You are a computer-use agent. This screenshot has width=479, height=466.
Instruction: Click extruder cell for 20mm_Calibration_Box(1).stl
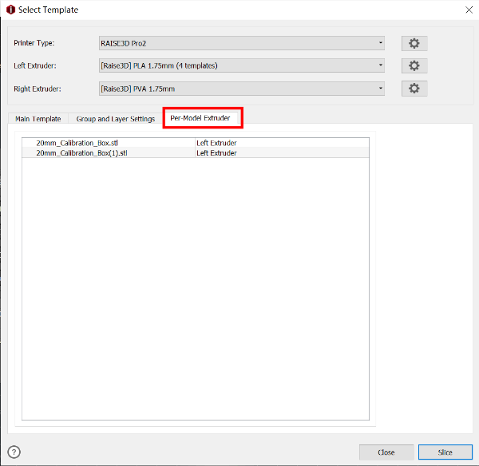(x=216, y=152)
